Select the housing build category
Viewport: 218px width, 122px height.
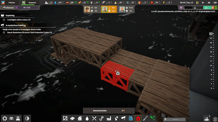pos(80,118)
